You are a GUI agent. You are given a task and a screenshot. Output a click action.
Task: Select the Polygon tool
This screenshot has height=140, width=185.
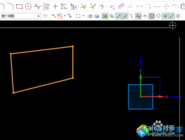(x=28, y=6)
